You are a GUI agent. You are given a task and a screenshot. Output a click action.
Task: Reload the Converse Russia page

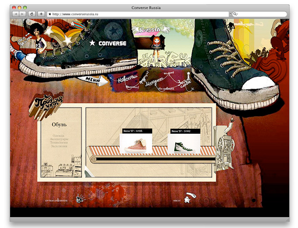(x=32, y=14)
